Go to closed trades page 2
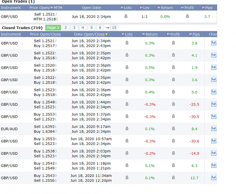Screen dimensions: 236x194 point(66,28)
